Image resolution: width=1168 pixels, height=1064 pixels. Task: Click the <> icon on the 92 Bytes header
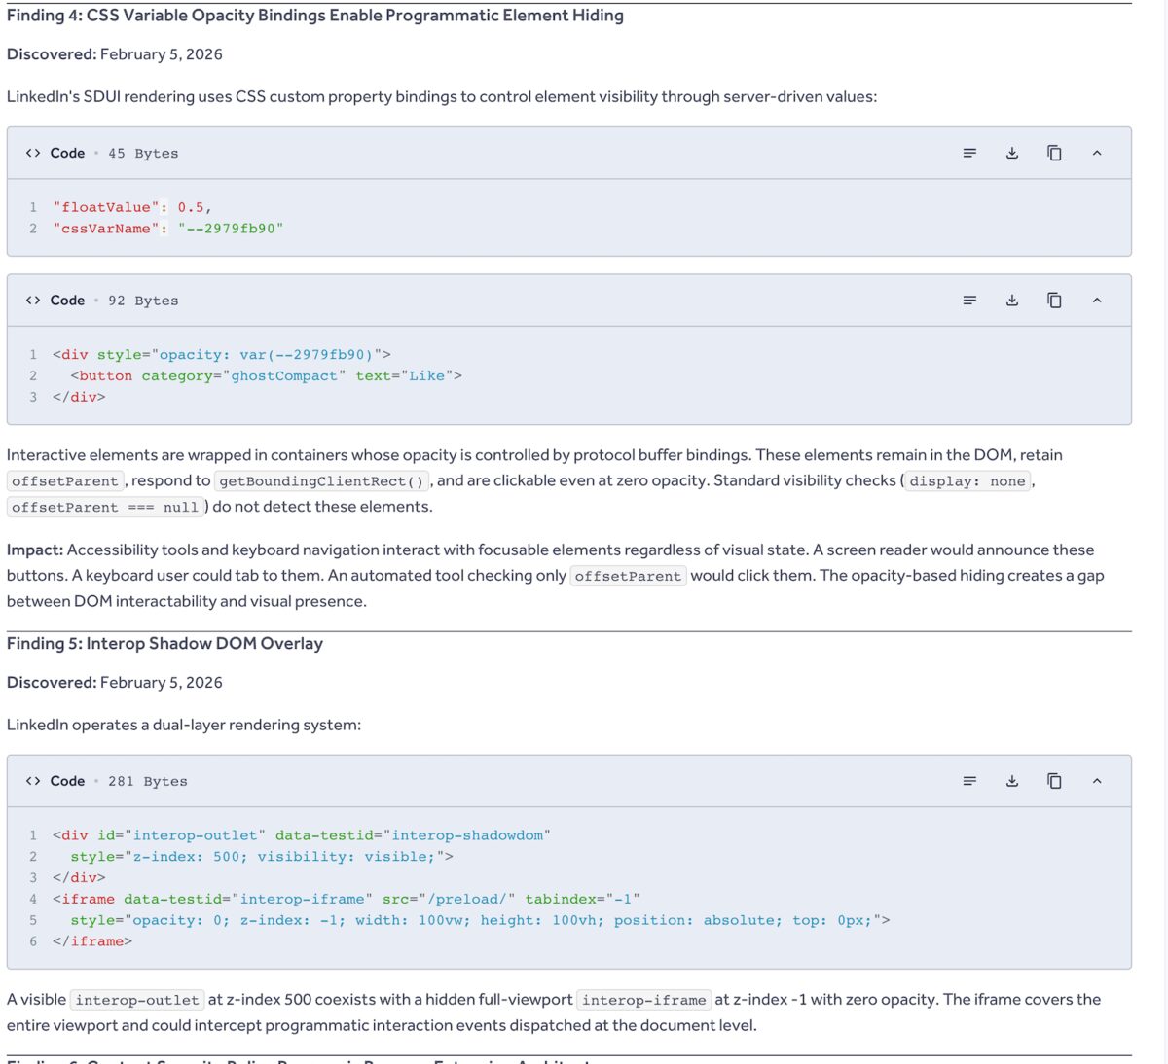32,301
